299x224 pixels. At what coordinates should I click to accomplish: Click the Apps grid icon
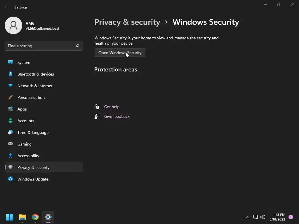11,109
